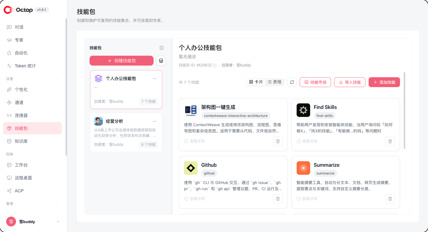428x232 pixels.
Task: Open Token 统计 page
Action: point(33,66)
